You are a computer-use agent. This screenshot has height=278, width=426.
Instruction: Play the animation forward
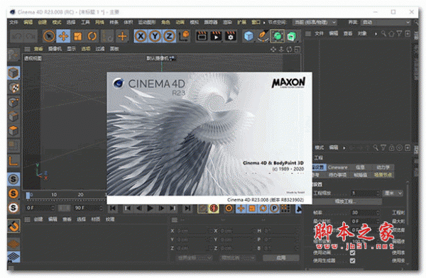pyautogui.click(x=150, y=208)
